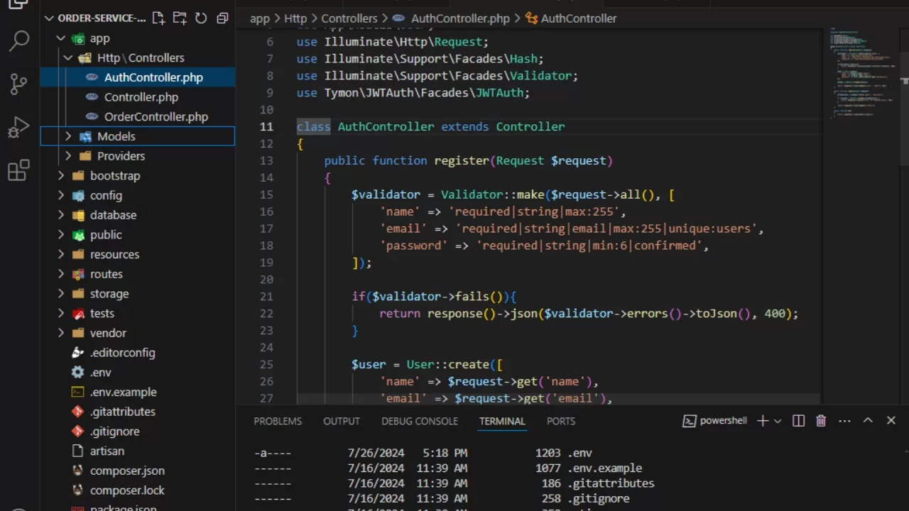
Task: Open the Extensions view
Action: point(19,171)
